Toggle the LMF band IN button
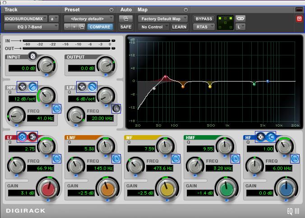Screen dimensions: 305x218 116,159
